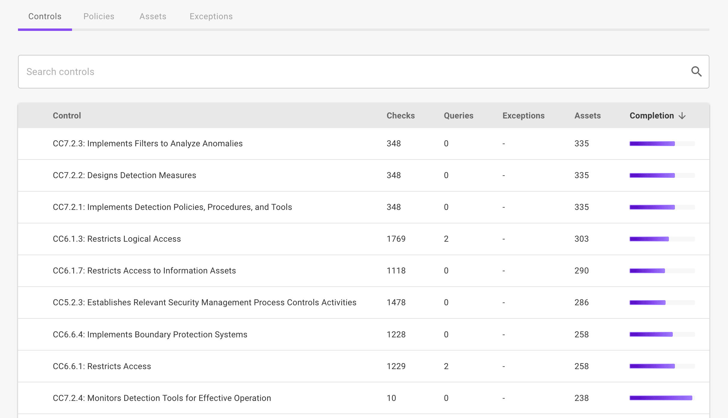Open control CC7.2.3 Implements Filters to Analyze Anomalies
Image resolution: width=728 pixels, height=418 pixels.
(x=148, y=143)
